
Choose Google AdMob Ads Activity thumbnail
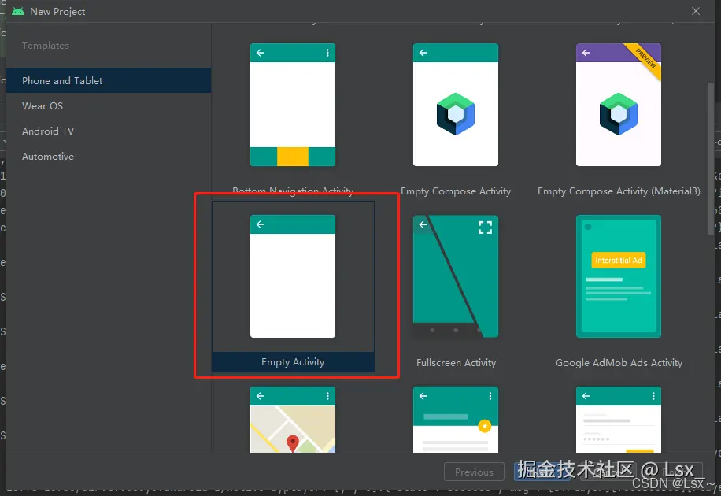click(x=619, y=276)
